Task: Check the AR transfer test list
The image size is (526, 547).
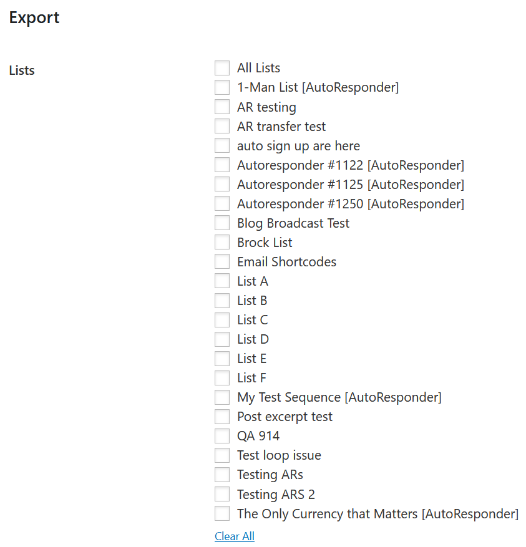Action: (x=222, y=126)
